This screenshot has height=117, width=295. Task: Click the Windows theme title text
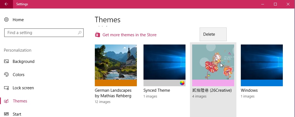coord(249,90)
